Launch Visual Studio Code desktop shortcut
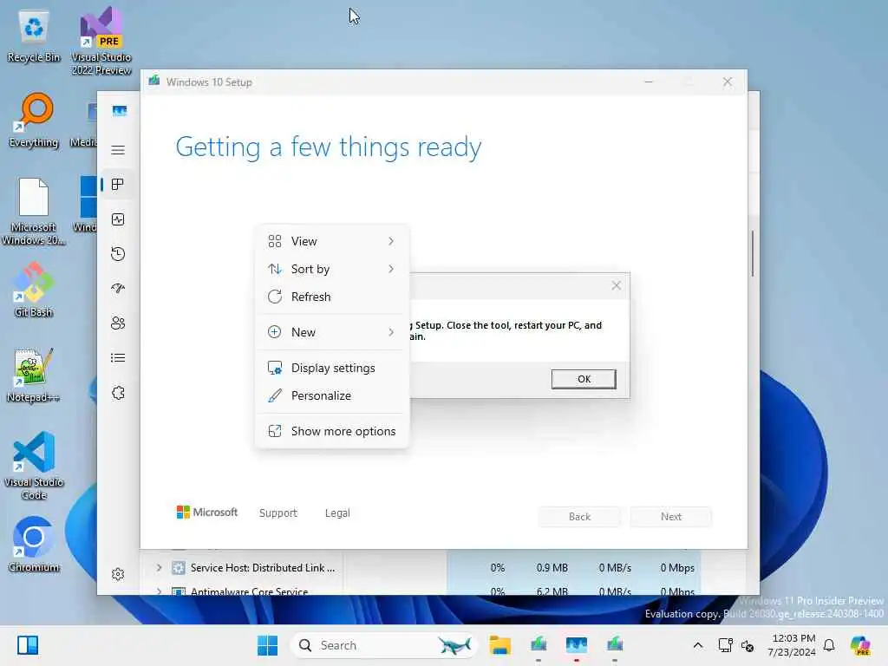The image size is (888, 666). [x=34, y=466]
